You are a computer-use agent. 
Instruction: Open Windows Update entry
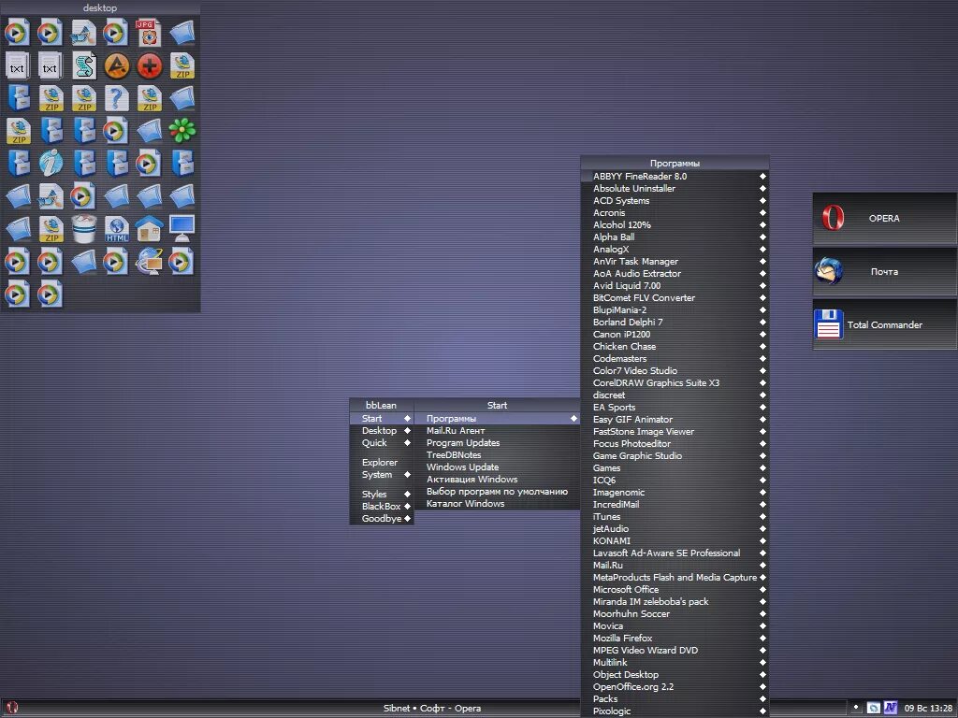497,467
